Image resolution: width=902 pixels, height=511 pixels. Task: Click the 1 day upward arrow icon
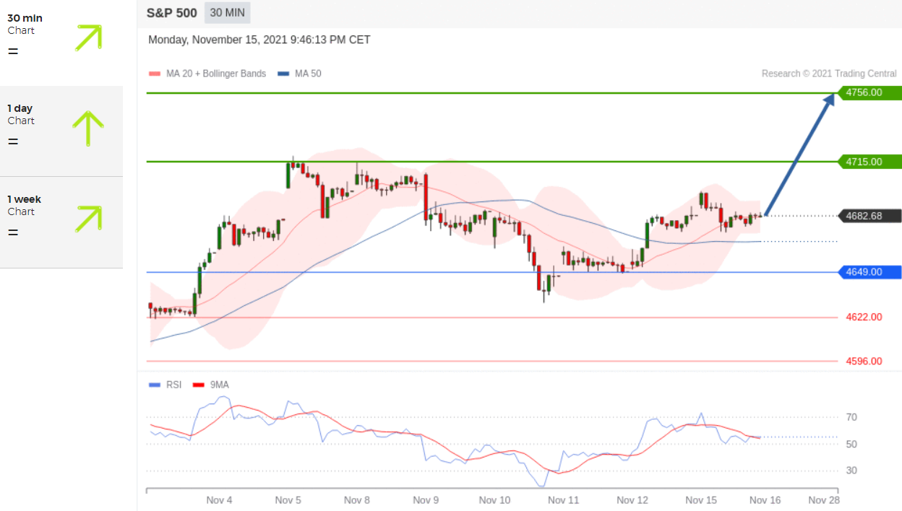(x=88, y=128)
